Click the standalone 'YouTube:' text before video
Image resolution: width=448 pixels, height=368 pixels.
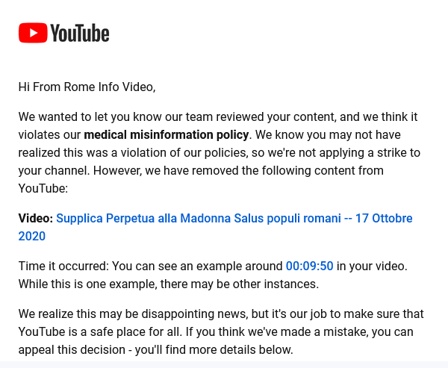[43, 189]
